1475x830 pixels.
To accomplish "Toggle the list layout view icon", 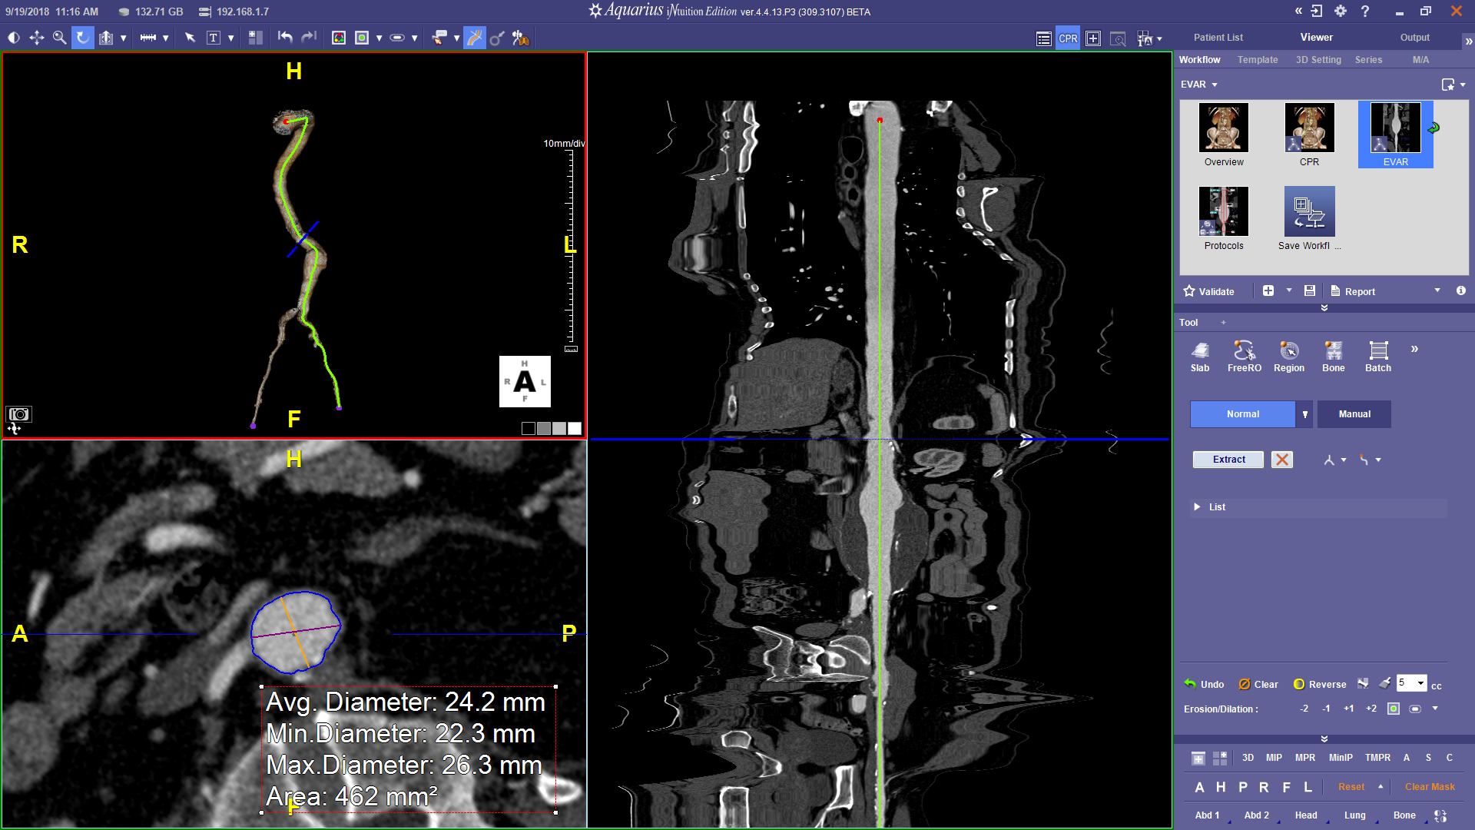I will tap(1043, 38).
